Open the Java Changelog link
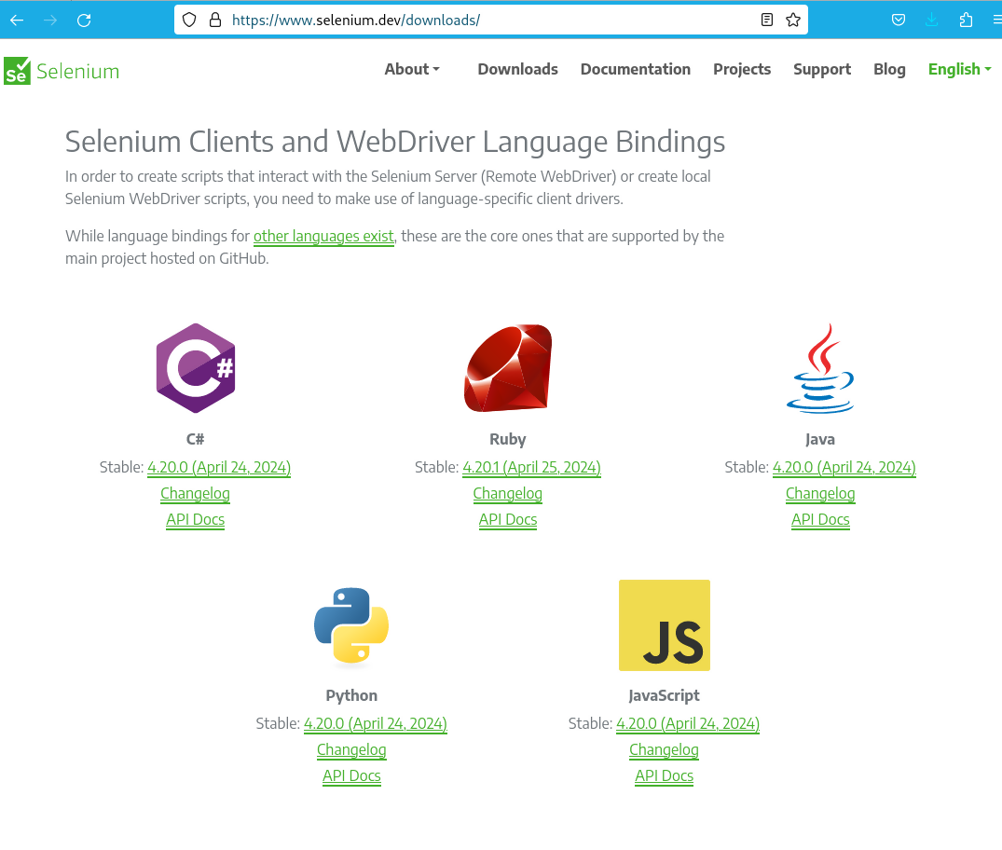1002x850 pixels. 820,494
